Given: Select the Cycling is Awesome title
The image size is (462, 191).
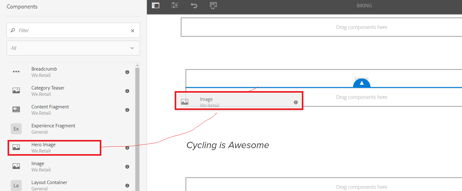Looking at the screenshot, I should (228, 145).
